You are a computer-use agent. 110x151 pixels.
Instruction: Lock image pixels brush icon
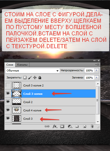coord(30,78)
